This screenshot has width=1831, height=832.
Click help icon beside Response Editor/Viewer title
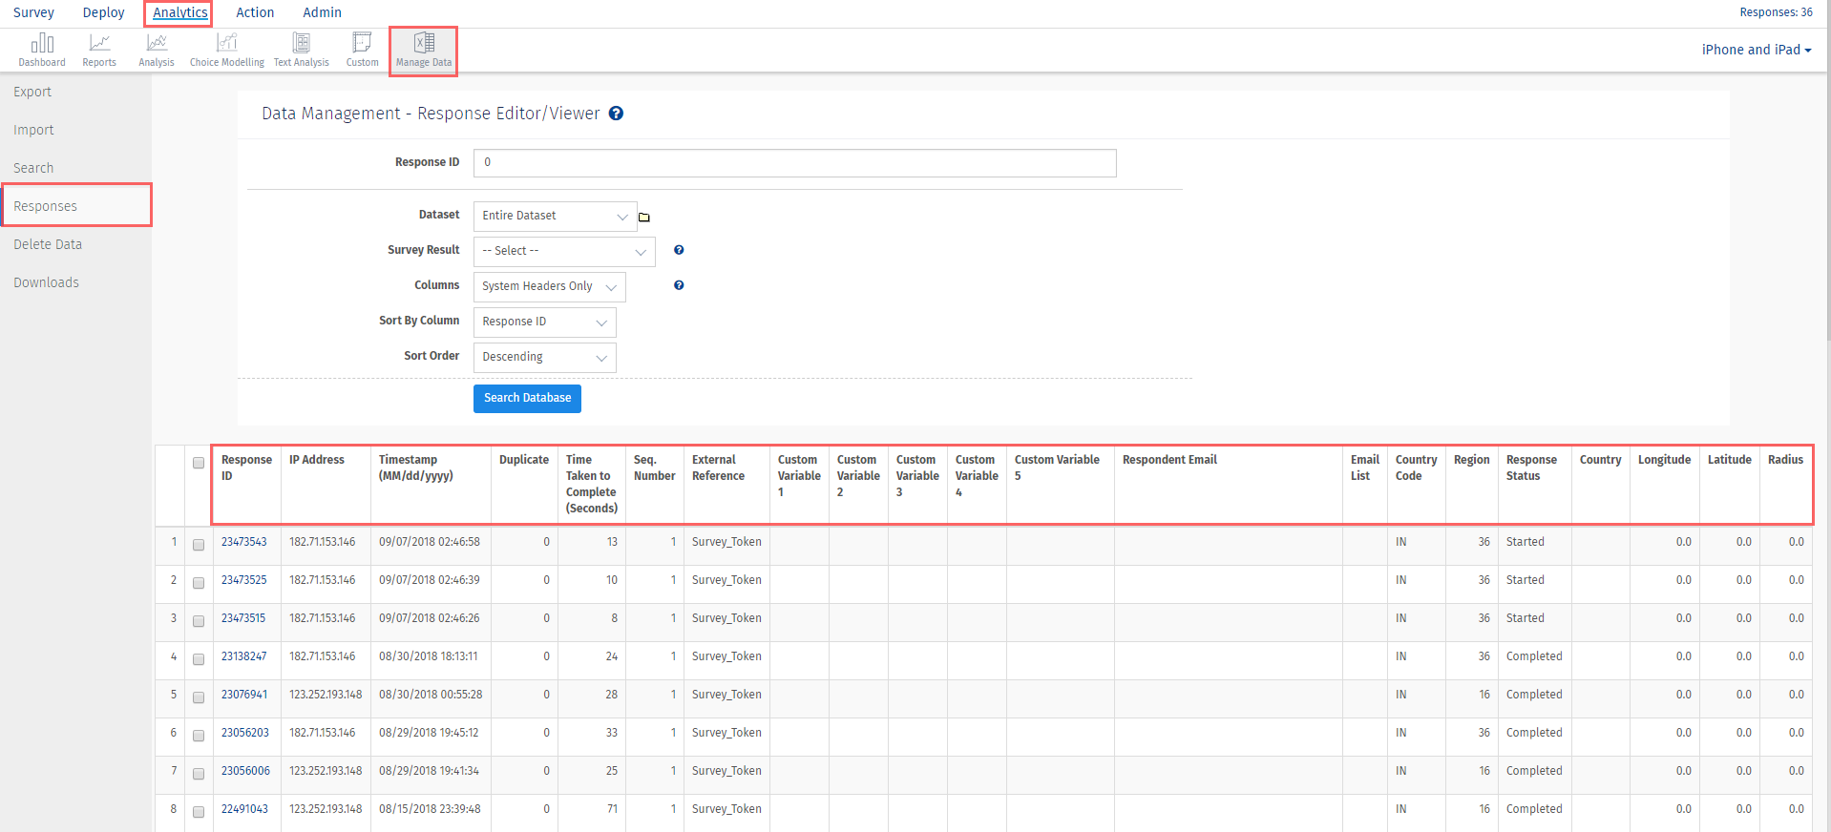[x=617, y=114]
